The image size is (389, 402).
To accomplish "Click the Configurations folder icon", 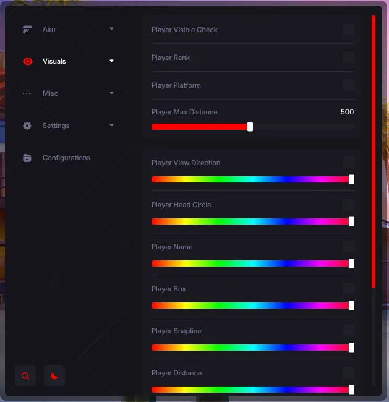I will pos(27,158).
